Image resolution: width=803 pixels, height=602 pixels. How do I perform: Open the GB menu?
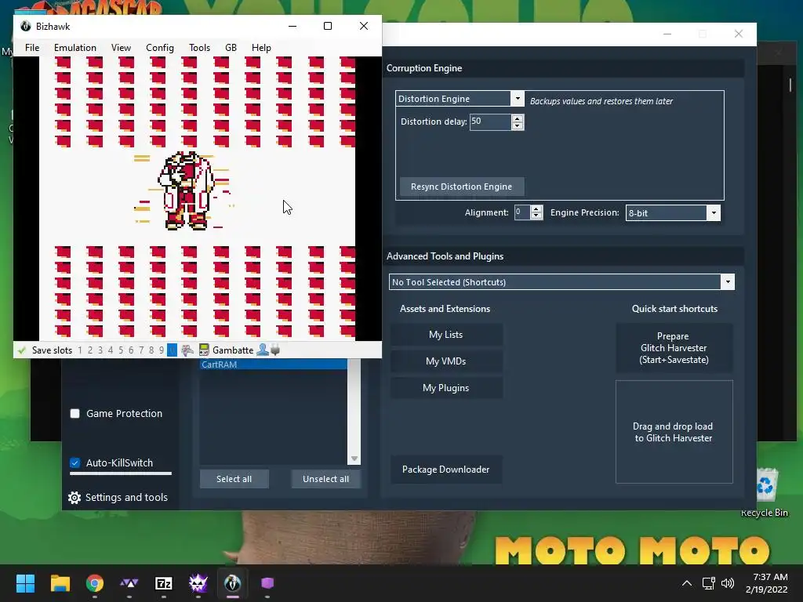(231, 48)
